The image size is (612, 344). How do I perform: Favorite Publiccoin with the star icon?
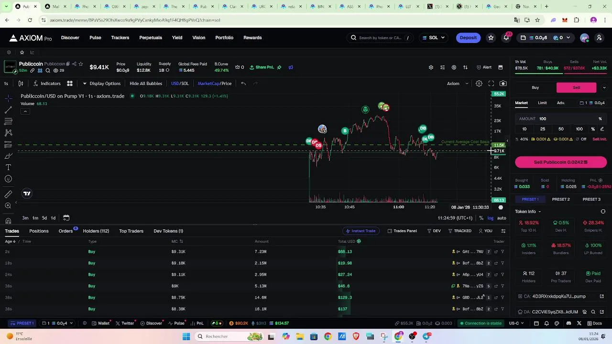pyautogui.click(x=80, y=64)
